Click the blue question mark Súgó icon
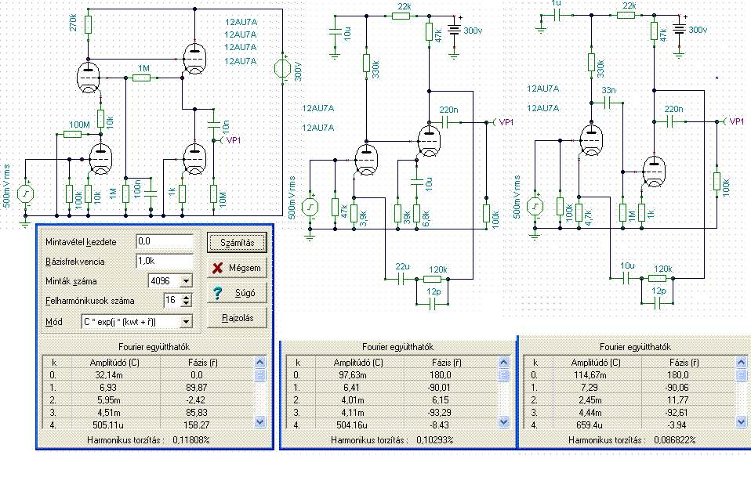This screenshot has width=751, height=477. (x=217, y=293)
